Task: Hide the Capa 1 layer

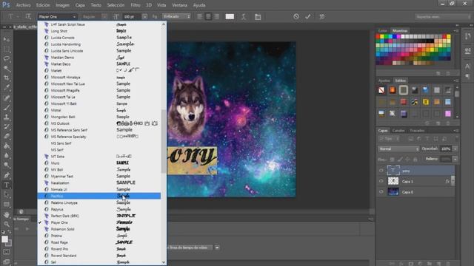Action: point(381,181)
